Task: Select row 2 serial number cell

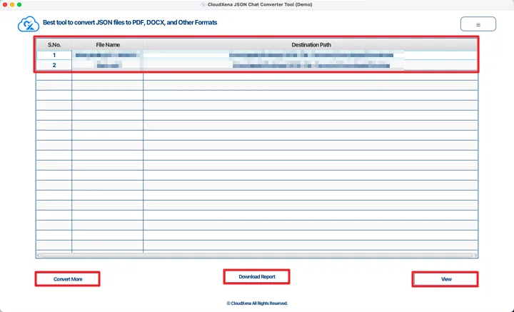Action: click(x=54, y=65)
